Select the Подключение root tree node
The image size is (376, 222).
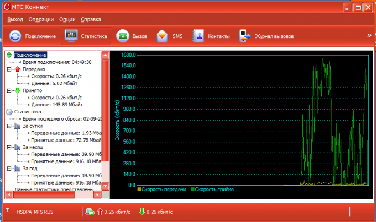[30, 55]
